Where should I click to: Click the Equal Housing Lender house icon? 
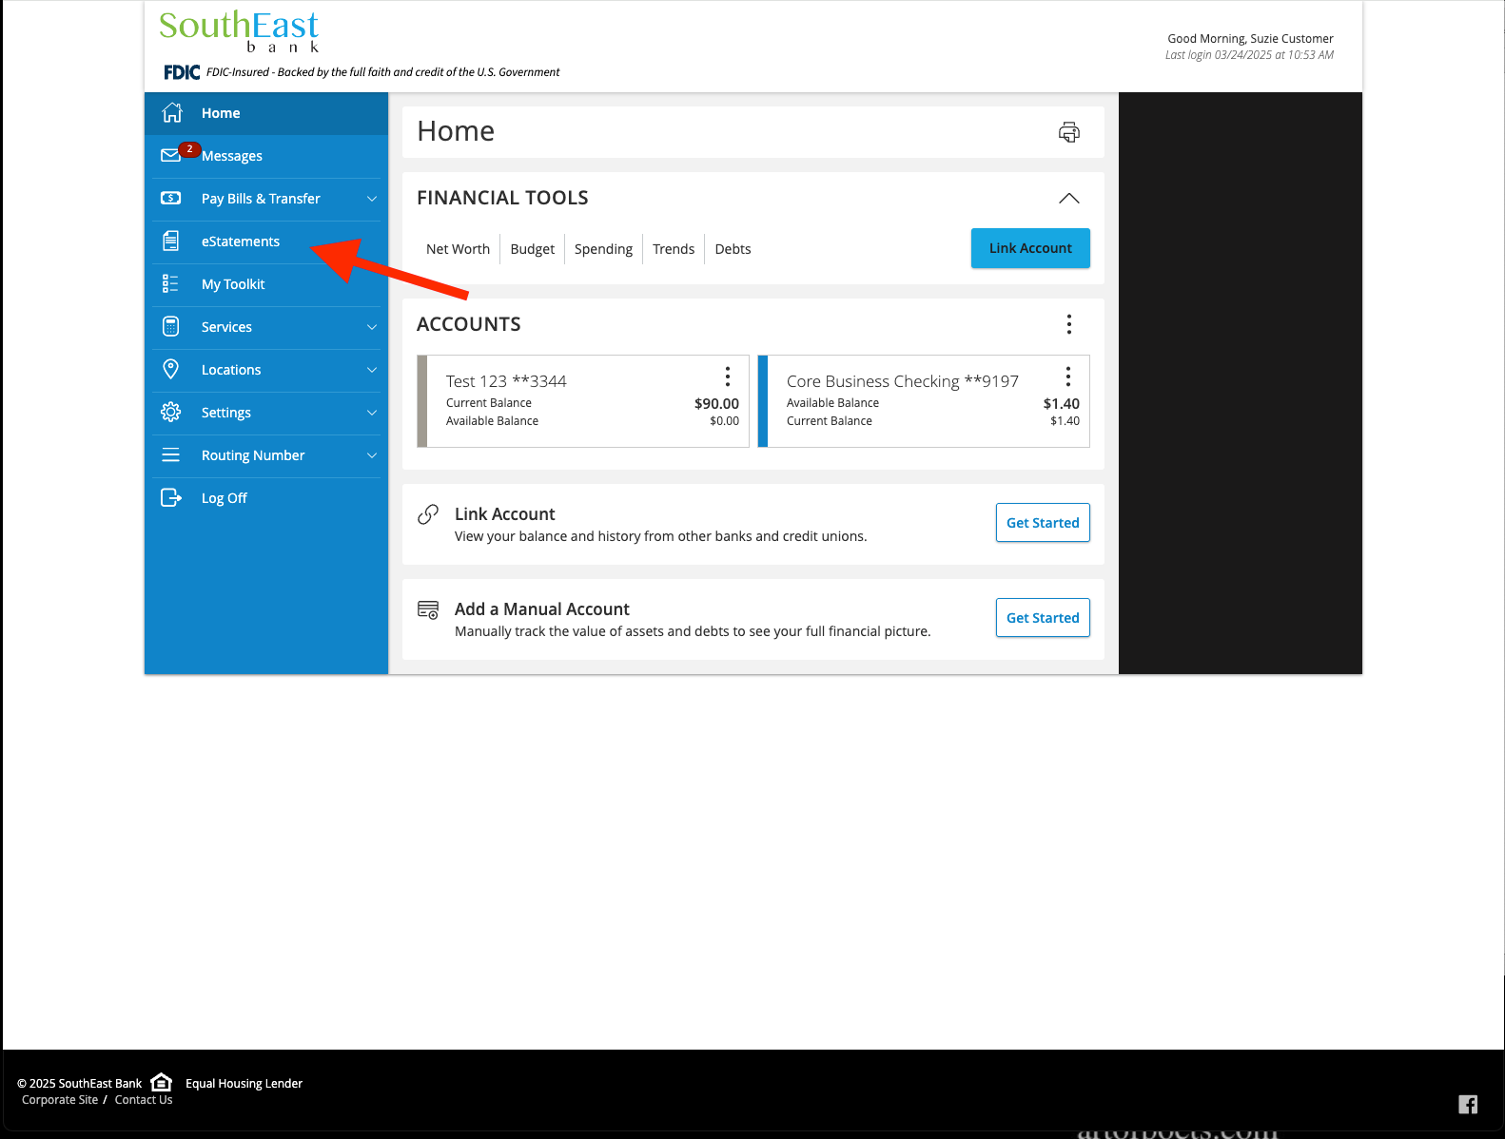click(x=162, y=1082)
